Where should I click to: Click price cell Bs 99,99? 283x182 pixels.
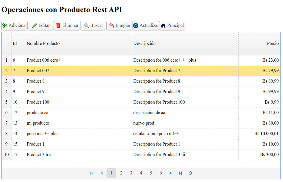coord(259,92)
